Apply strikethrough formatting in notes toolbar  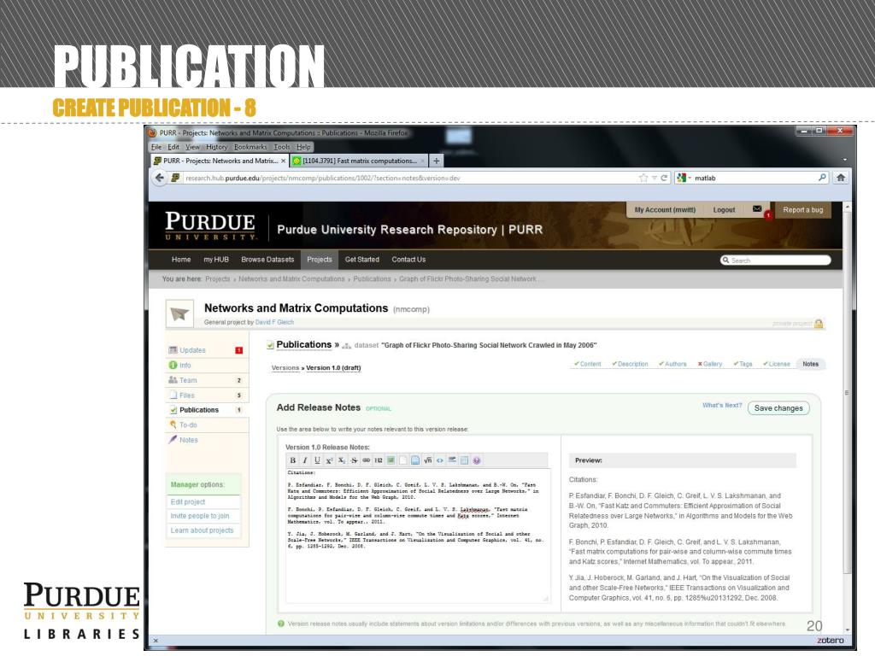point(354,460)
